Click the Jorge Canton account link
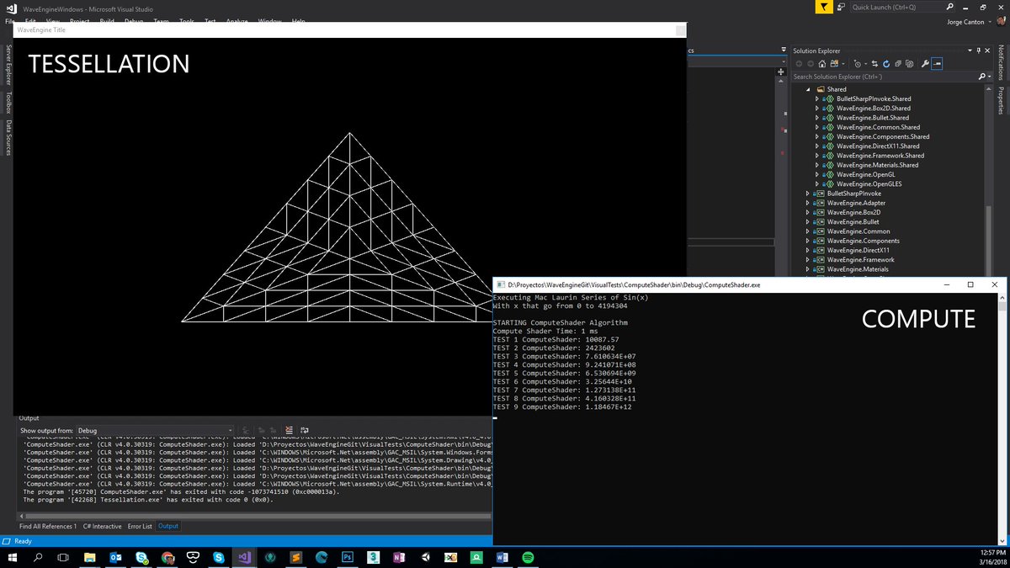Screen dimensions: 1010x568 965,22
